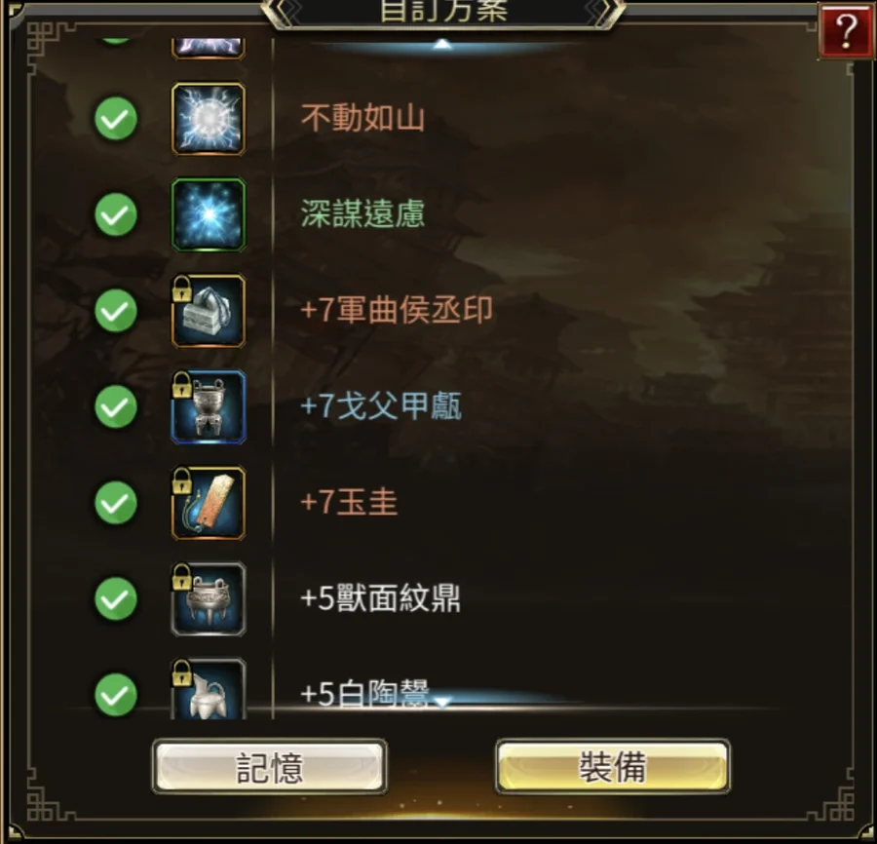Tap the +7軍曲侯丞印 seal icon
This screenshot has width=877, height=844.
click(209, 311)
